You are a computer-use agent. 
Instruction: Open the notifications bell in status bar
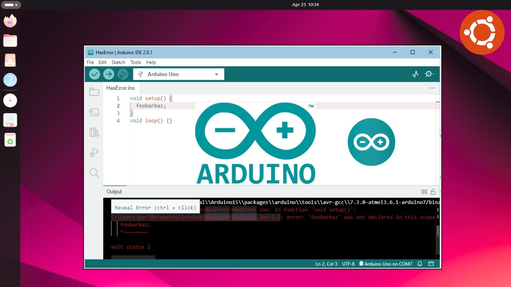420,264
